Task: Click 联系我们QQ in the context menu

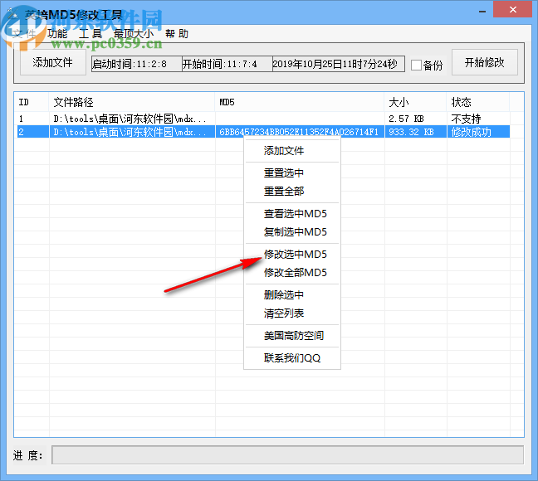Action: pos(292,358)
